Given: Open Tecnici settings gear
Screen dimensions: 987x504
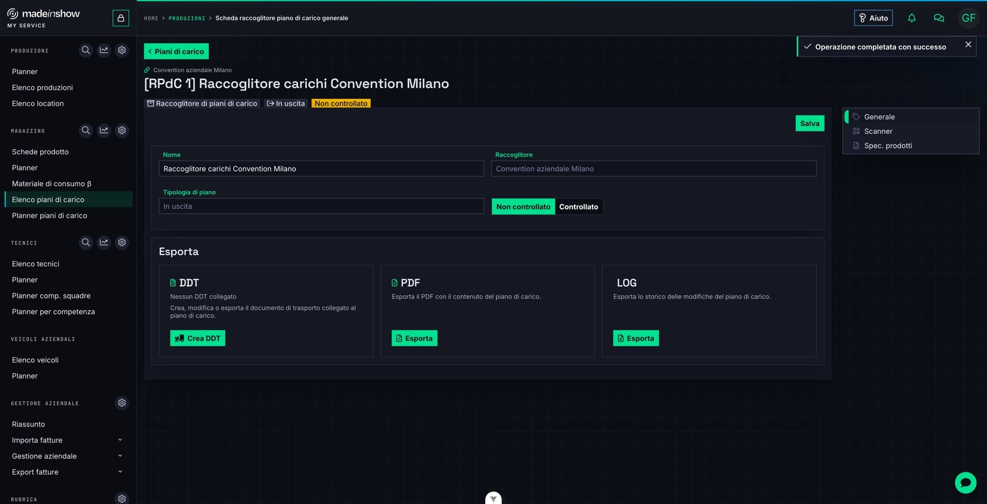Looking at the screenshot, I should tap(122, 242).
